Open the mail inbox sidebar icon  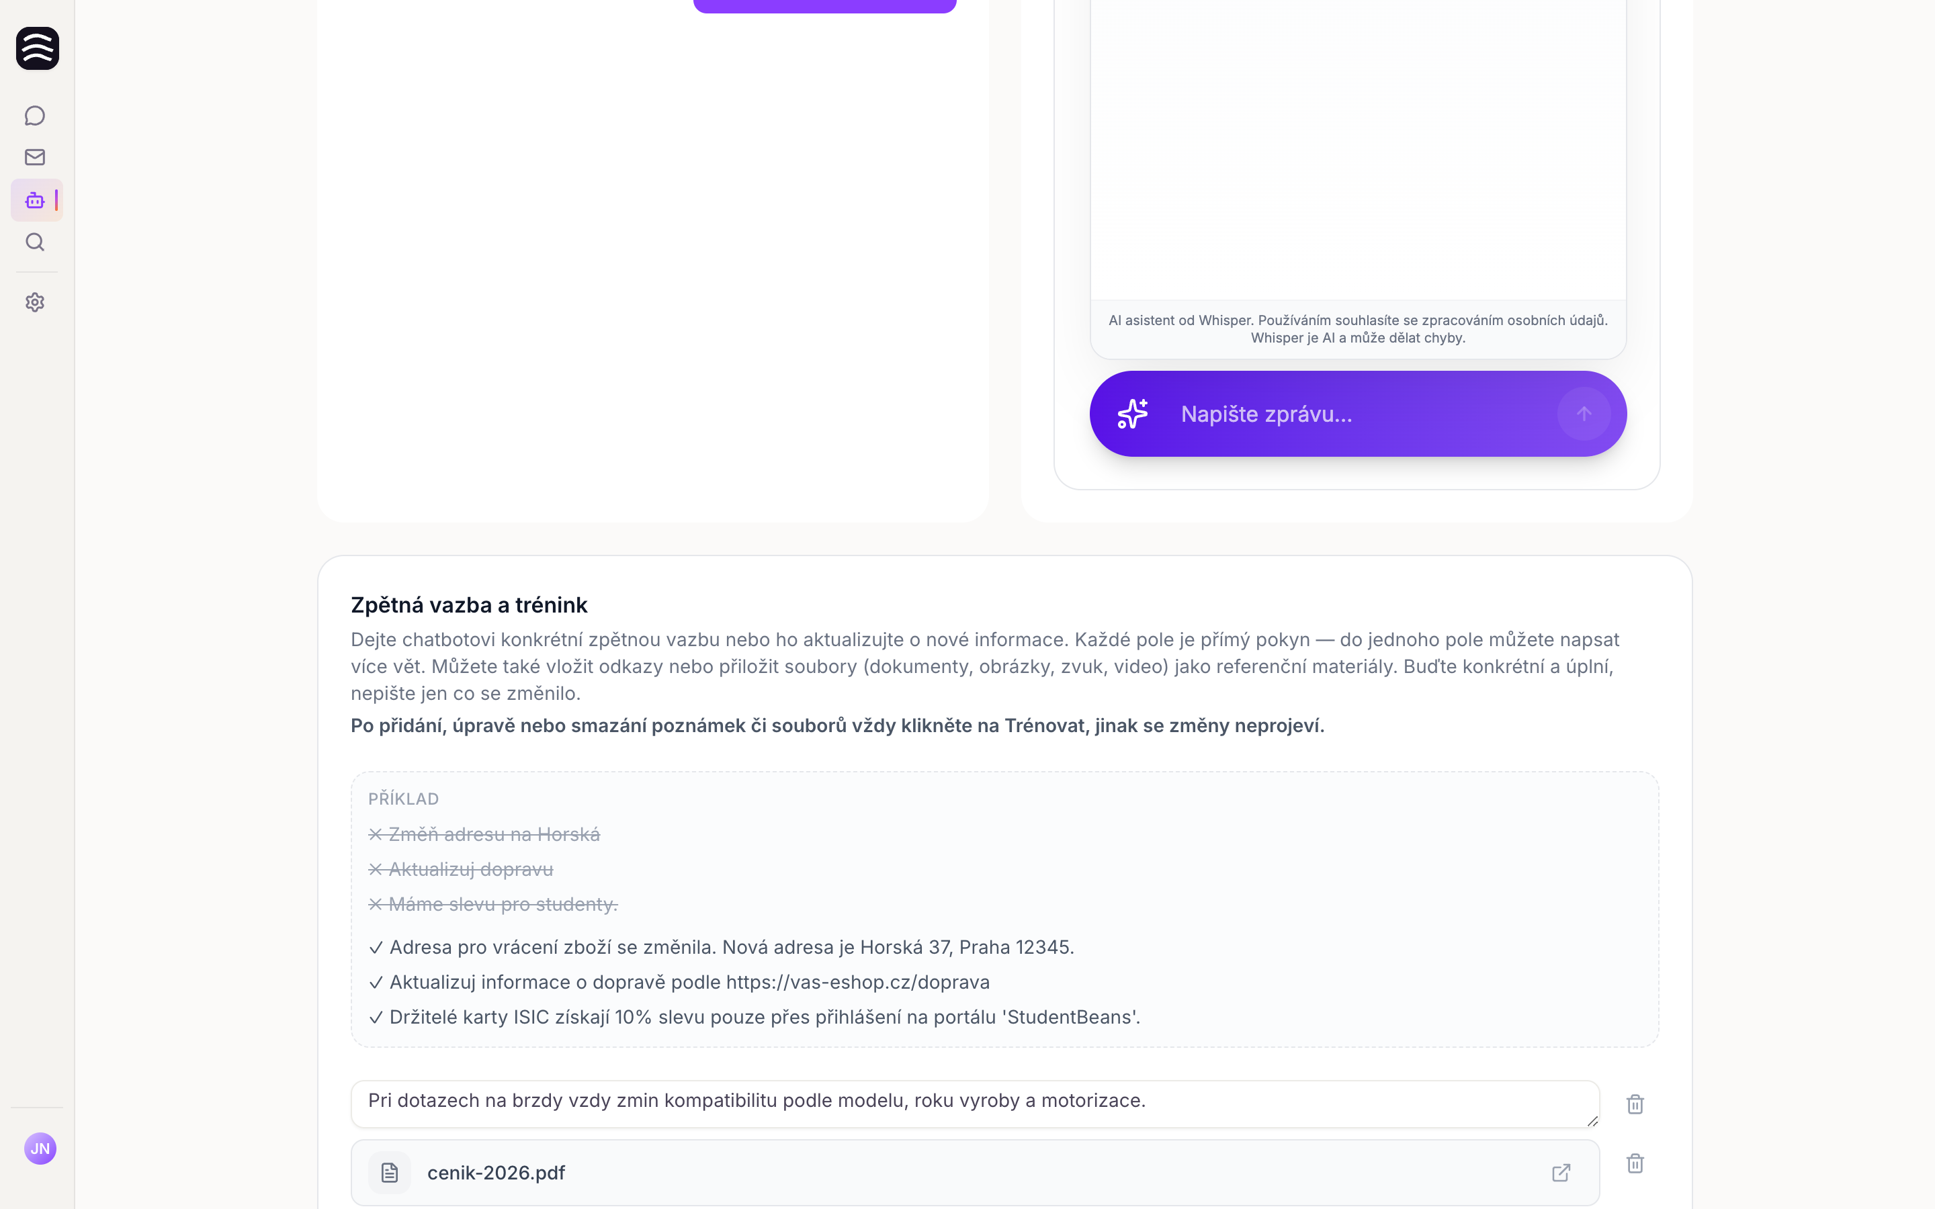point(34,158)
